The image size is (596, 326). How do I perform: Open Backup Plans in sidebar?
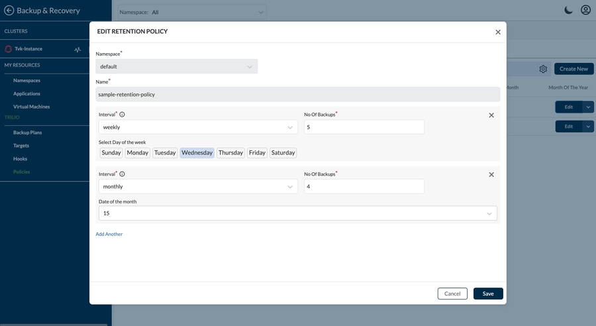[27, 133]
